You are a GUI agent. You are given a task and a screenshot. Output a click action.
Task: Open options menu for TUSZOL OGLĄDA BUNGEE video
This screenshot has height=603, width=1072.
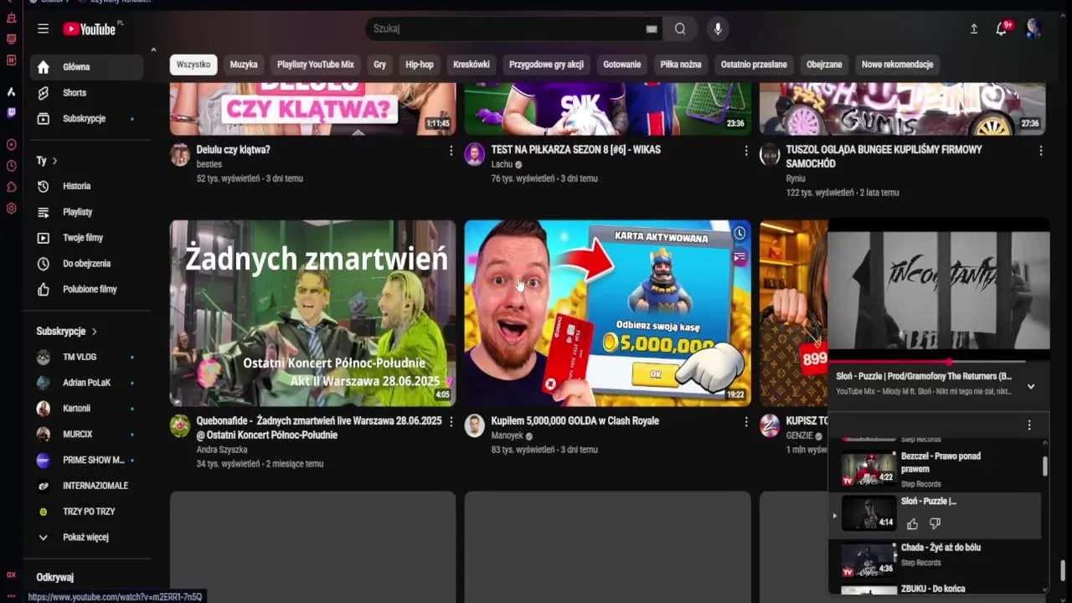point(1040,151)
